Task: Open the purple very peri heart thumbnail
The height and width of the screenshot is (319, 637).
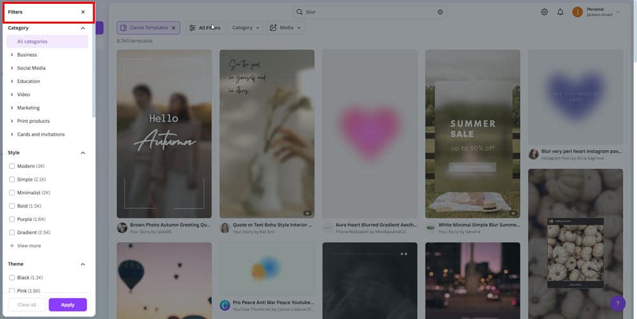Action: tap(576, 97)
